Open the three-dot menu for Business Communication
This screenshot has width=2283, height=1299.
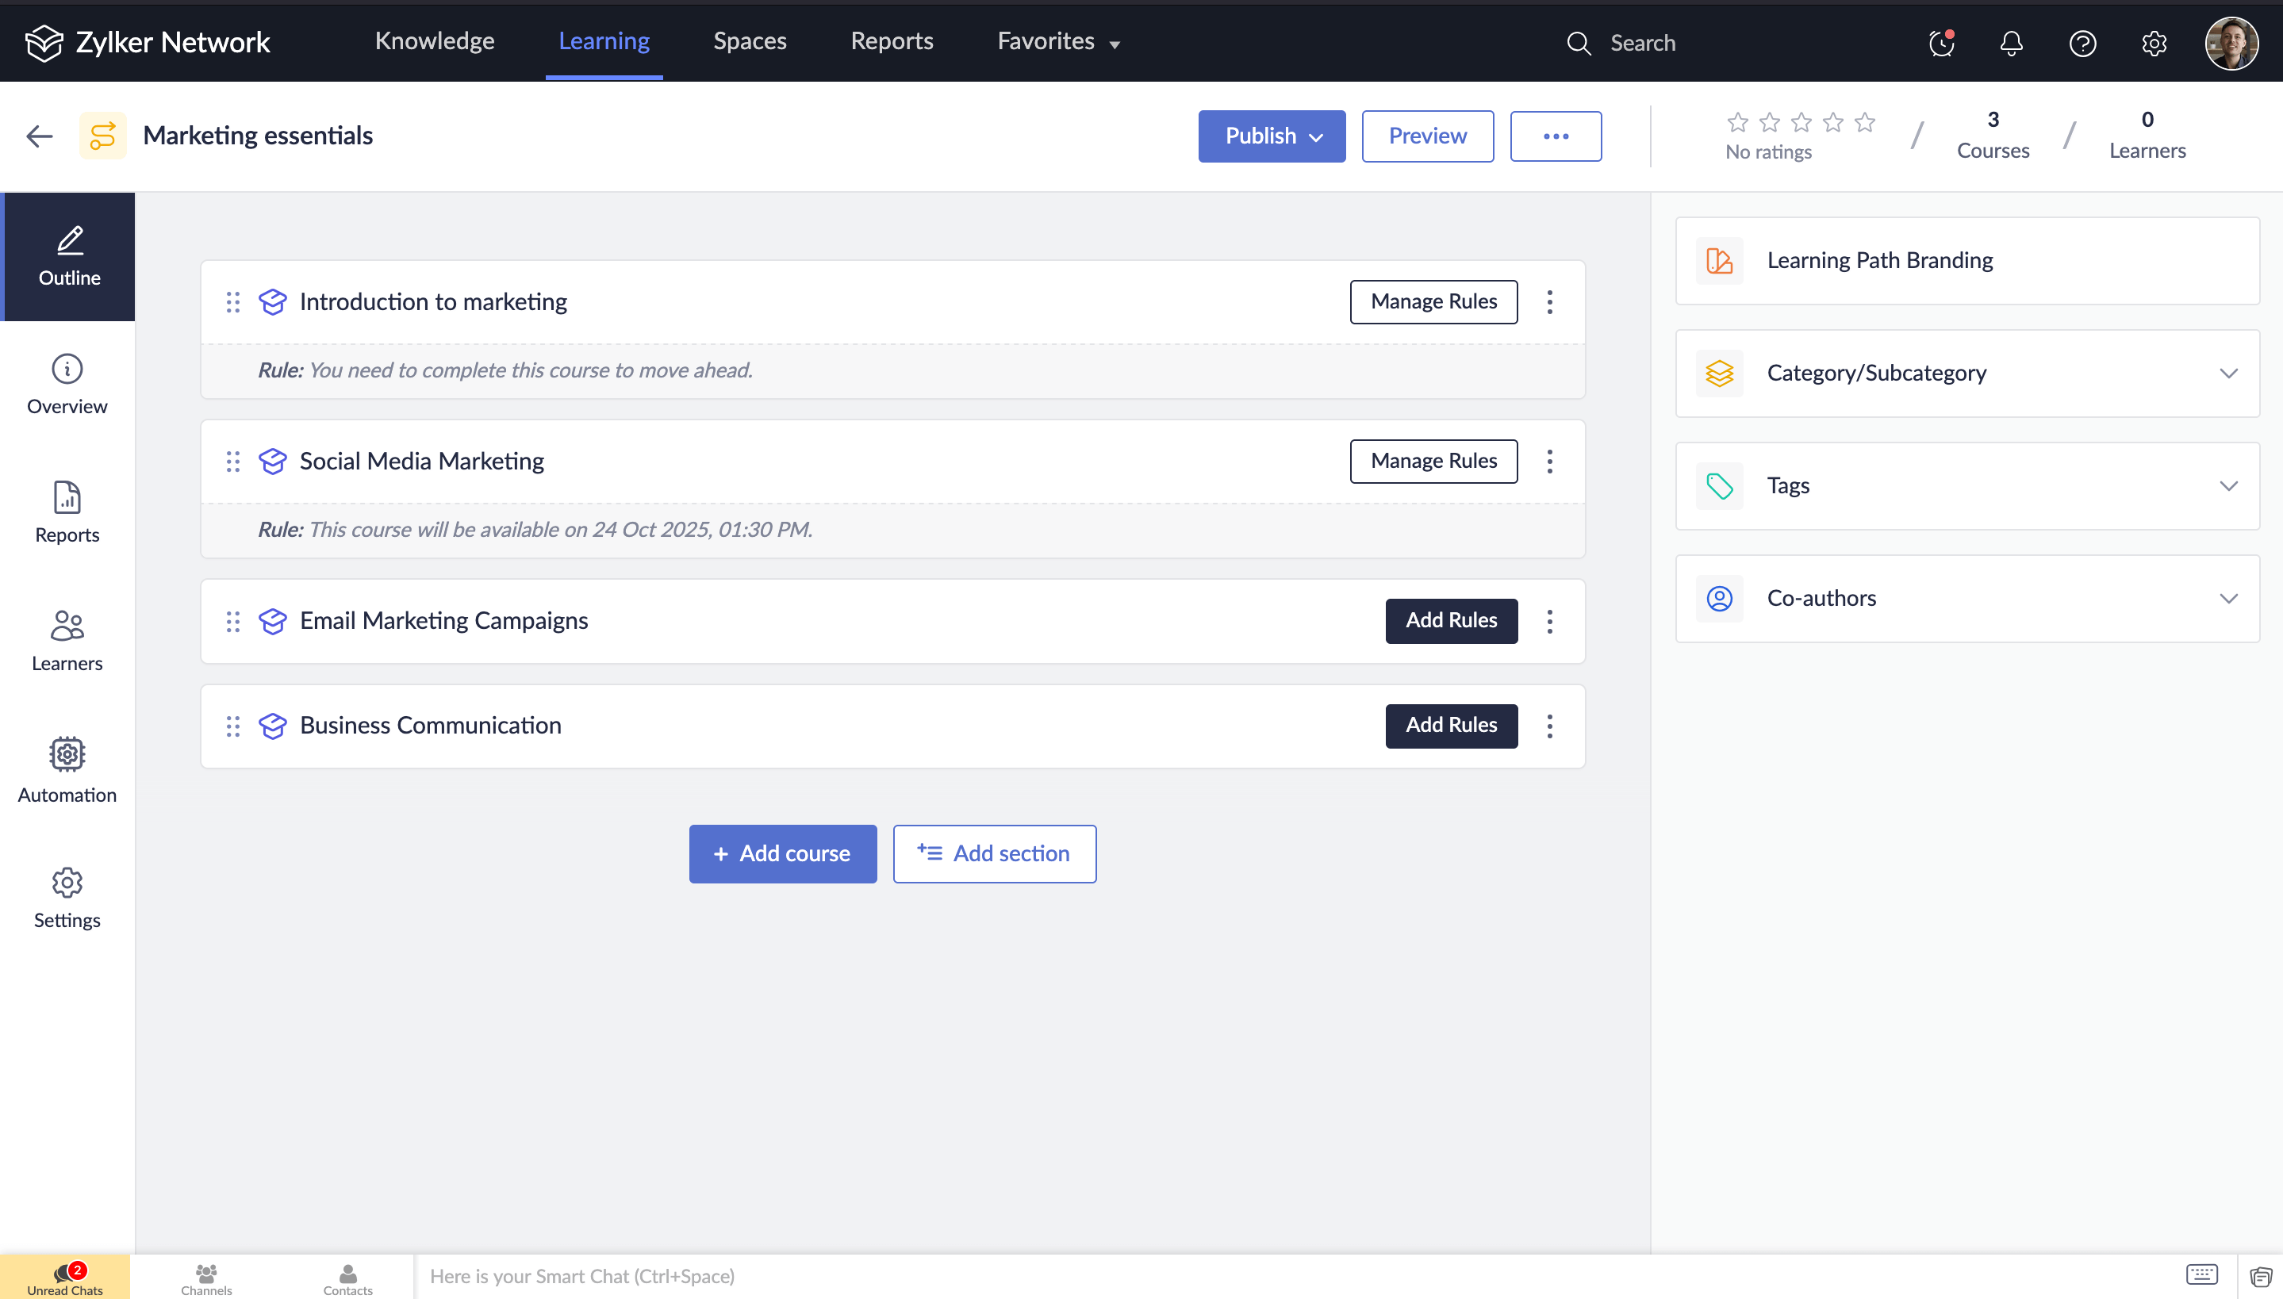1550,726
